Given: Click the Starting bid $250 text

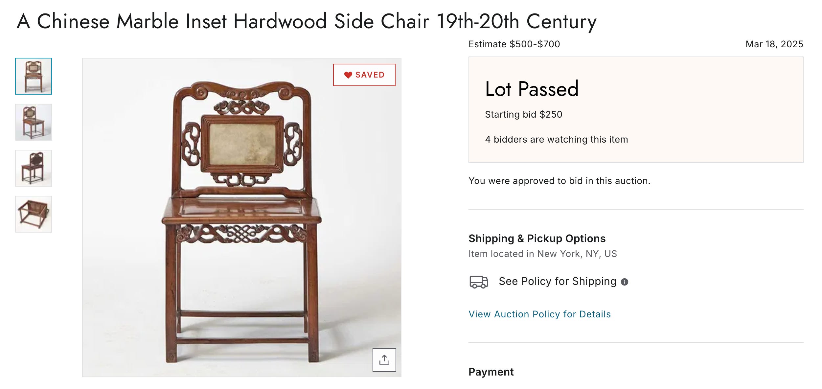Looking at the screenshot, I should click(523, 114).
